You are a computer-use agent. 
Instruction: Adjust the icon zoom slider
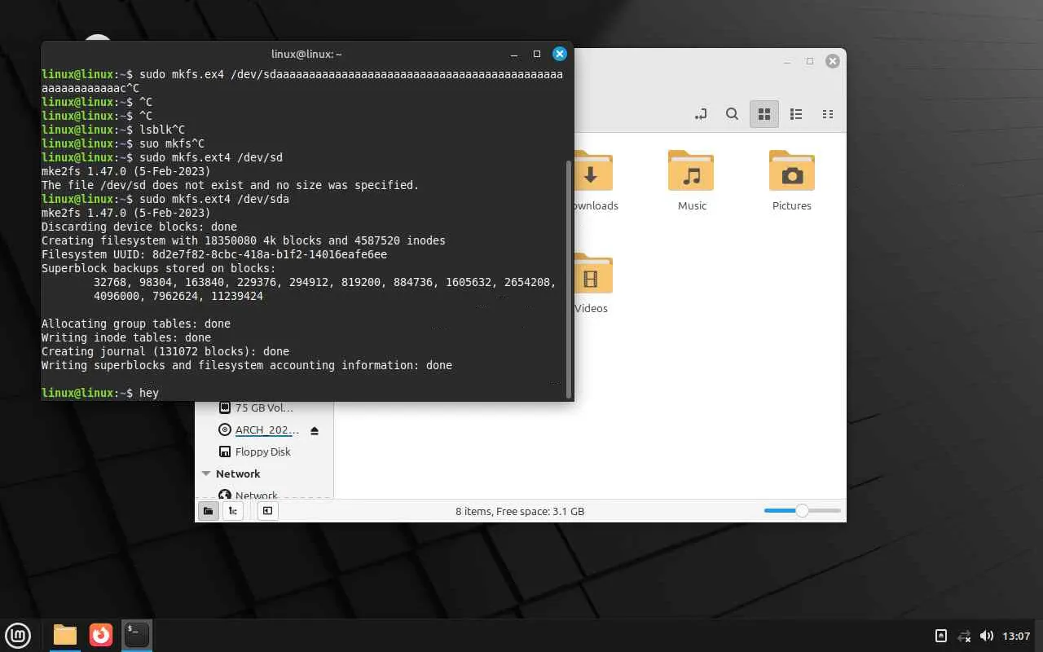click(x=802, y=511)
